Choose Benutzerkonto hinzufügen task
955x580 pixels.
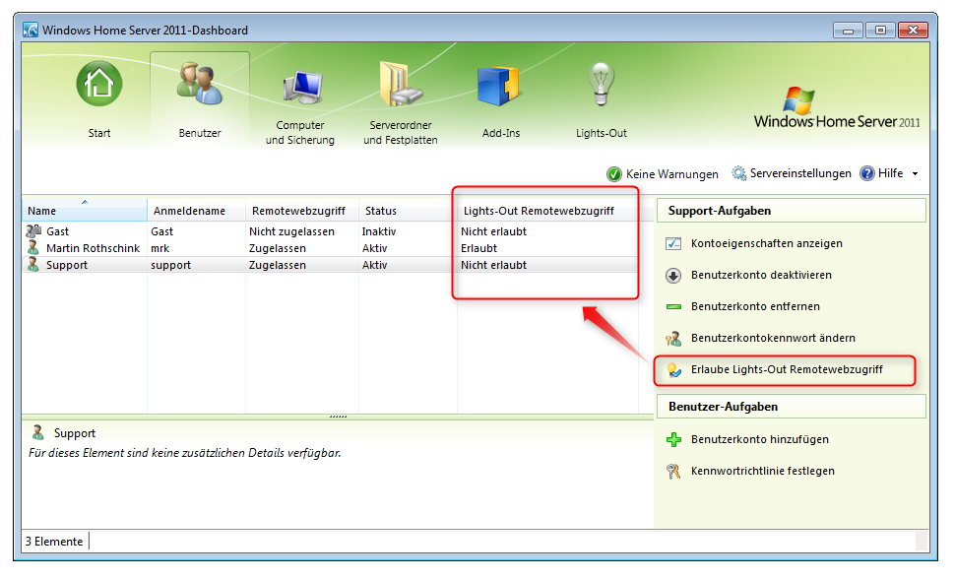(x=759, y=439)
